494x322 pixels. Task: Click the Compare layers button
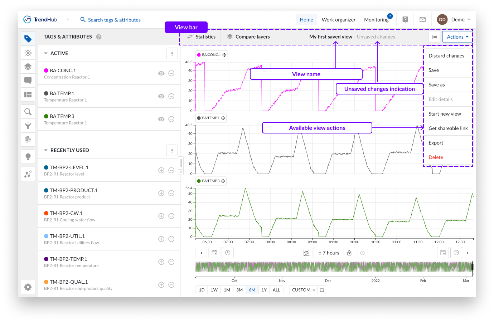click(248, 37)
